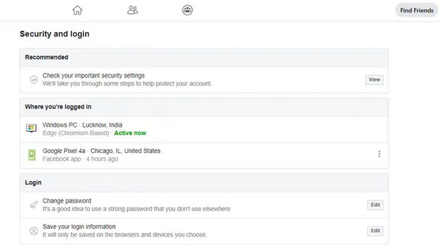Edit Save your login information
The height and width of the screenshot is (248, 441).
[375, 231]
